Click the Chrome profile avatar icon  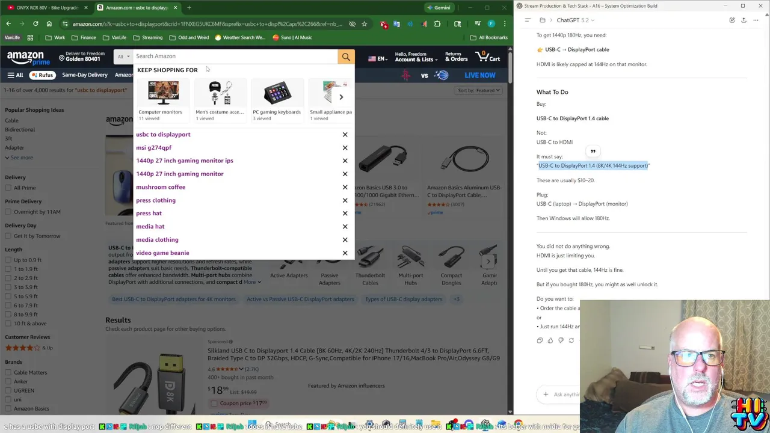point(491,24)
